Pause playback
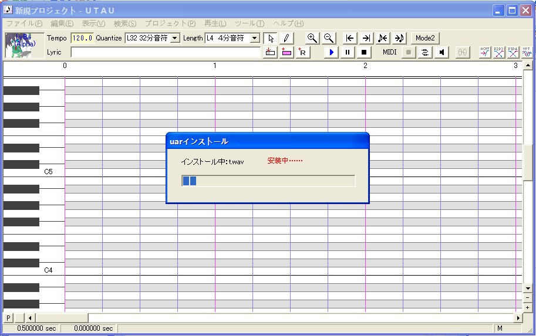Image resolution: width=536 pixels, height=336 pixels. [x=348, y=52]
